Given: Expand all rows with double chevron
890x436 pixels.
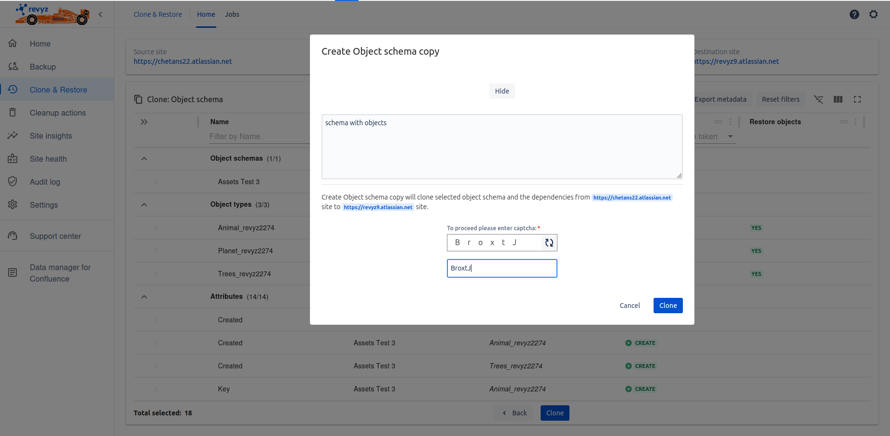Looking at the screenshot, I should [x=144, y=122].
